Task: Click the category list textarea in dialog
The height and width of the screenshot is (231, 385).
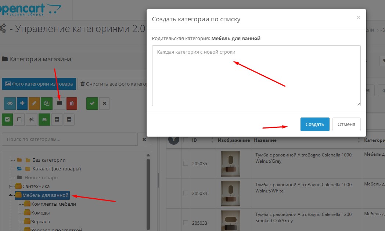Action: click(x=256, y=76)
